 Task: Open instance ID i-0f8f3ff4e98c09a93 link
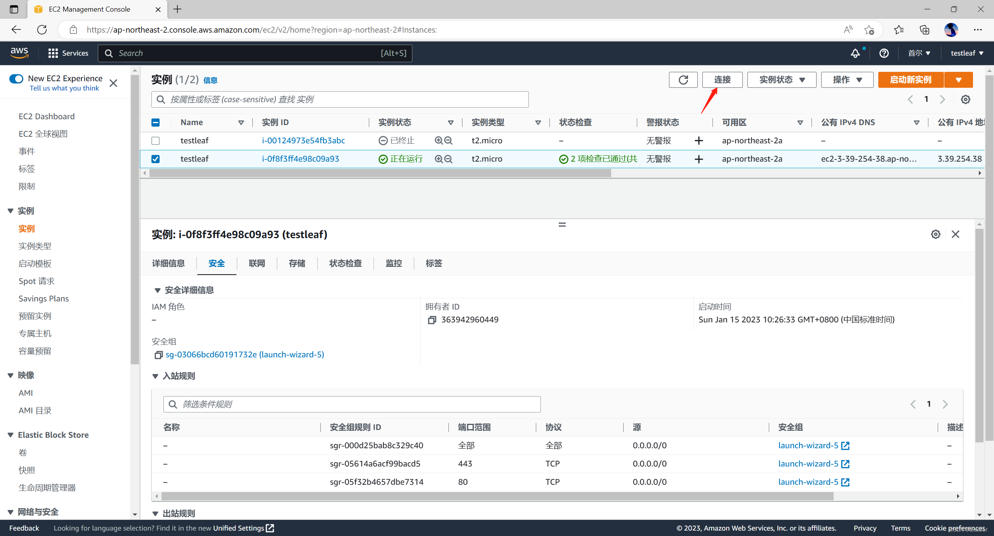300,159
